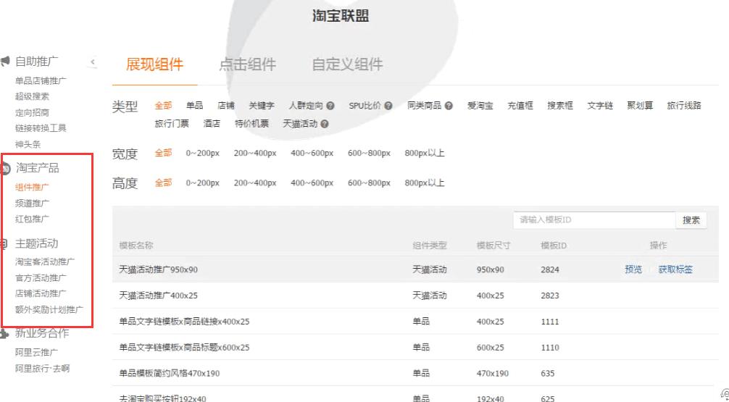Image resolution: width=729 pixels, height=402 pixels.
Task: Open 额外奖励计划推广 in the sidebar
Action: [49, 309]
